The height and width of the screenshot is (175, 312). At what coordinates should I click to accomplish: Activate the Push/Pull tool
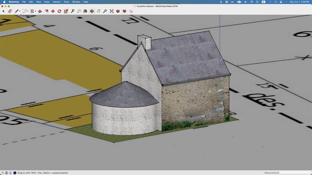tap(40, 11)
